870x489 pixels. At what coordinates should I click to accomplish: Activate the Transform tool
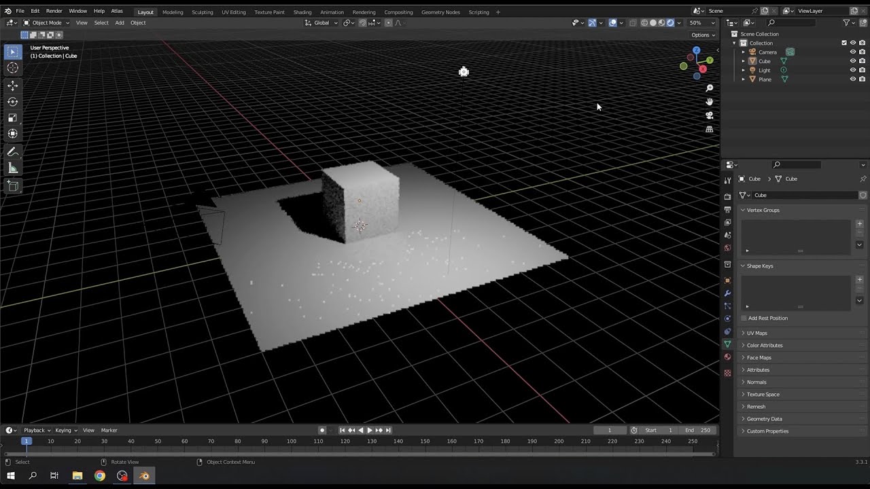point(13,134)
